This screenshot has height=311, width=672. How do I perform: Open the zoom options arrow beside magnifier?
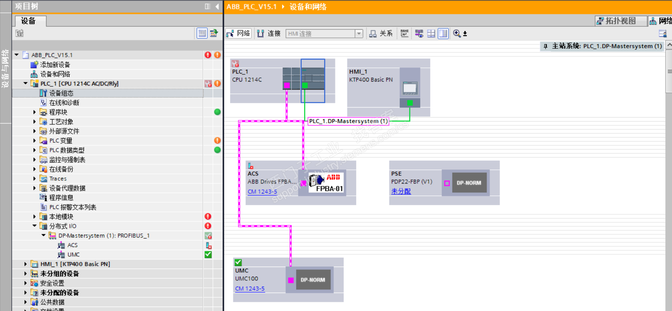[465, 34]
